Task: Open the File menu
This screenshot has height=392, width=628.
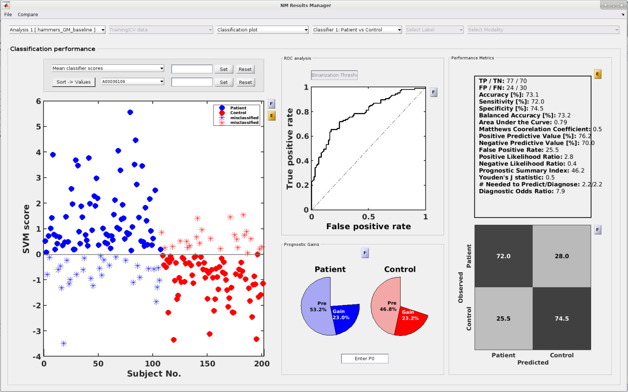Action: tap(8, 14)
